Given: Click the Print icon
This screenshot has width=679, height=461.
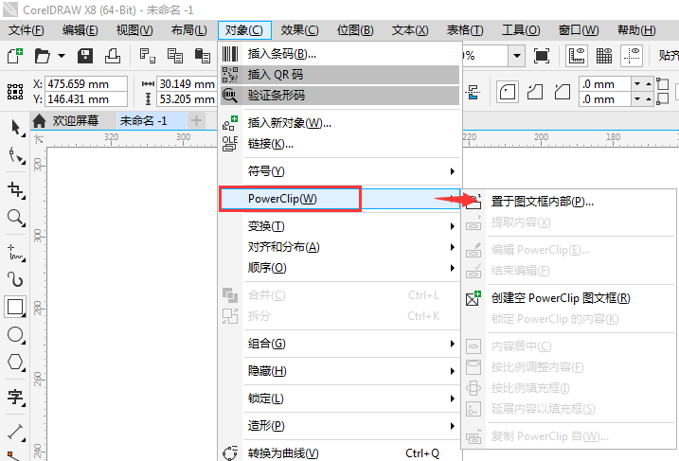Looking at the screenshot, I should (113, 56).
